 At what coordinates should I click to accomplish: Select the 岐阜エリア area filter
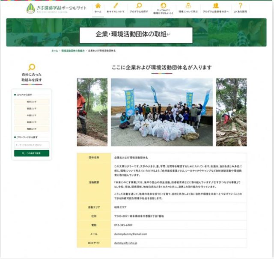(x=32, y=102)
